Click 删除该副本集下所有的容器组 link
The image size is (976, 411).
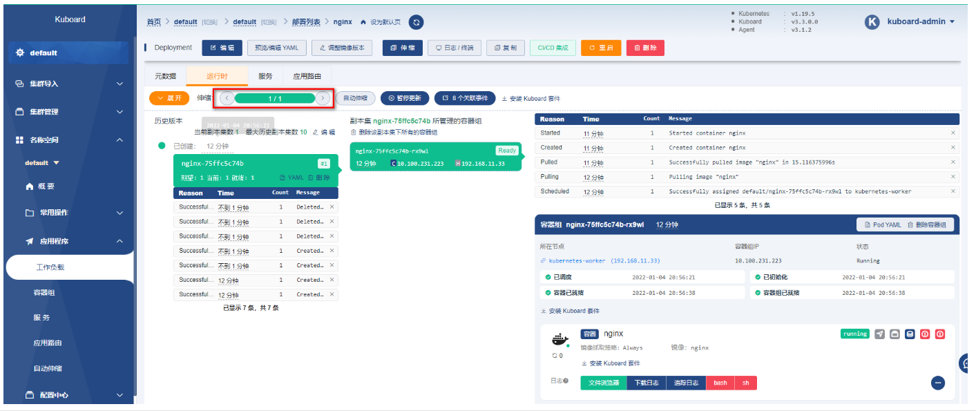(x=394, y=132)
